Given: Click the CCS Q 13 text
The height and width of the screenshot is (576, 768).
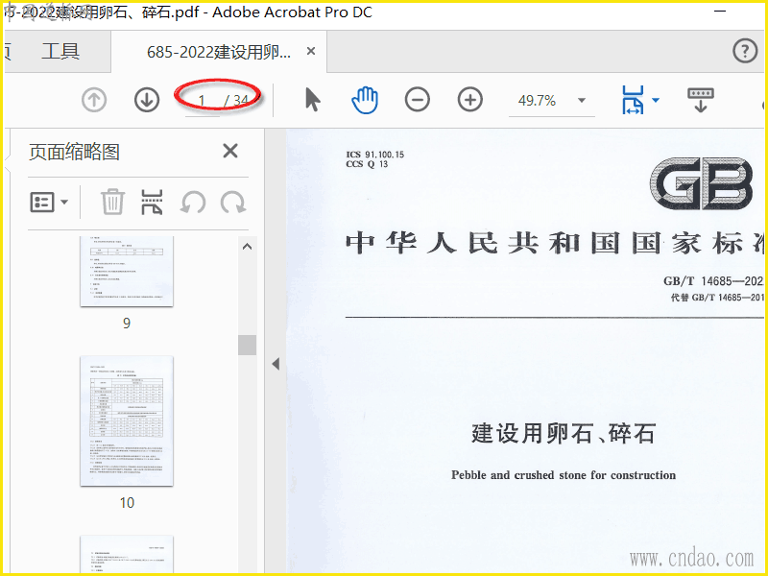Looking at the screenshot, I should (367, 164).
